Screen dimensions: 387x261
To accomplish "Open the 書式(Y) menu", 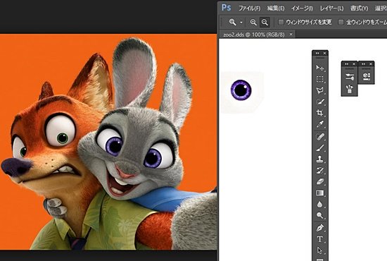I will (359, 8).
